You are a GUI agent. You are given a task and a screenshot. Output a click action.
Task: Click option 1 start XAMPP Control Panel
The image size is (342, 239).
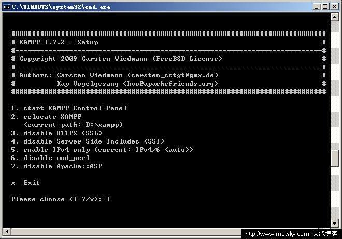(x=69, y=108)
